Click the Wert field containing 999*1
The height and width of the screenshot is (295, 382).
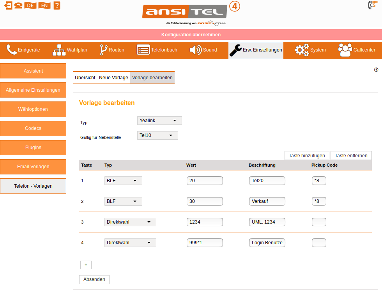tap(205, 243)
